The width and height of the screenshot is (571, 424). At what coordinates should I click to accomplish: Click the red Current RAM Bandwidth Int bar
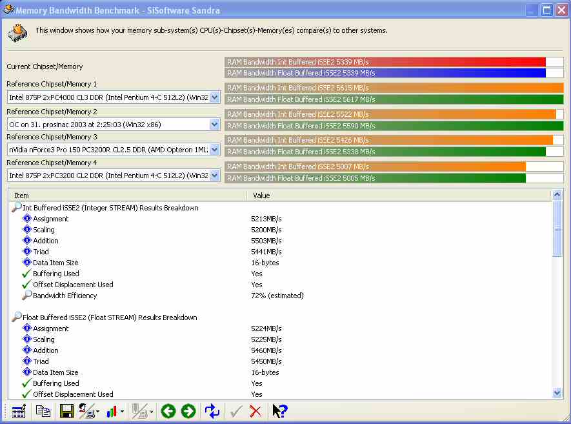[x=385, y=62]
